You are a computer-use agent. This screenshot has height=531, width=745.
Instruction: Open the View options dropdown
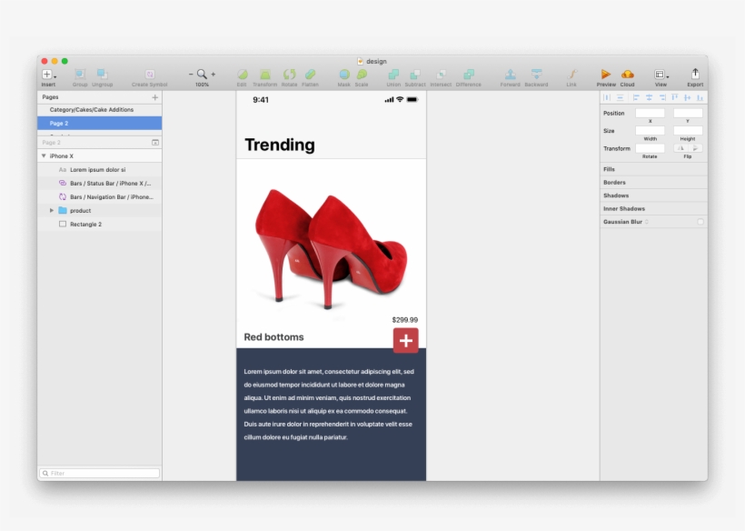(x=661, y=75)
